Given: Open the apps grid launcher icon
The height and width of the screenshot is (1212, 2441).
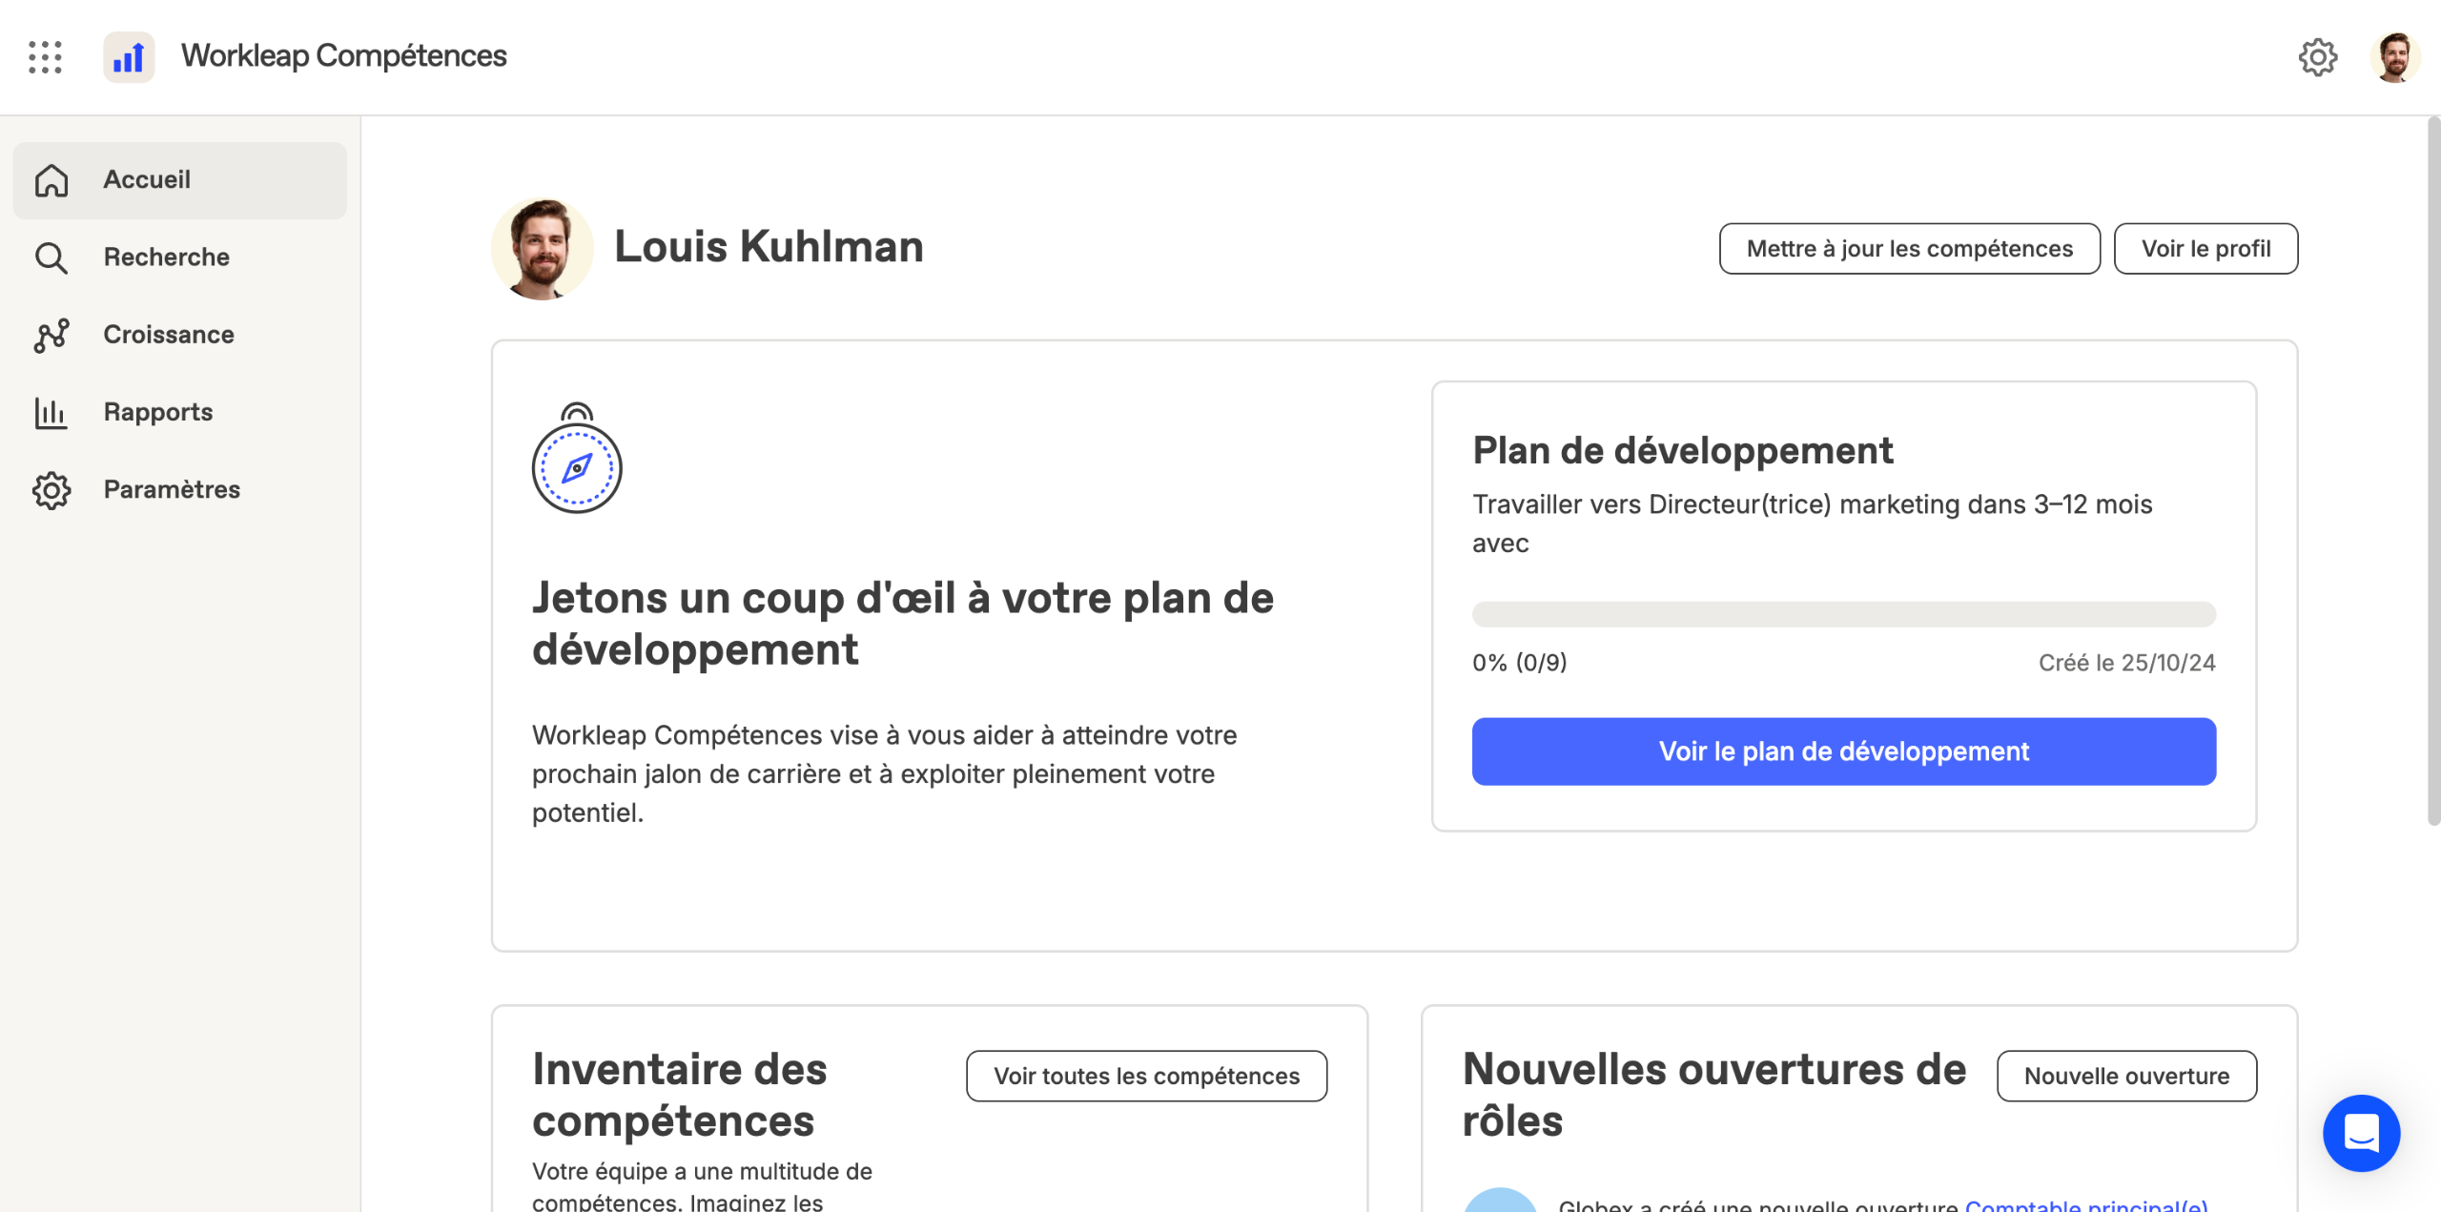Looking at the screenshot, I should (x=45, y=57).
